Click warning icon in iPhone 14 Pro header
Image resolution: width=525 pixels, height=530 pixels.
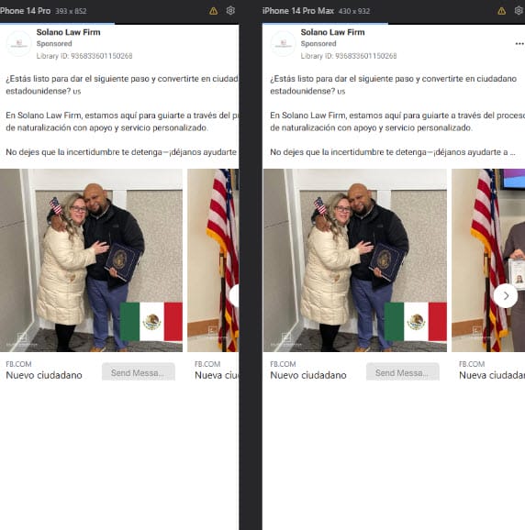pos(214,11)
